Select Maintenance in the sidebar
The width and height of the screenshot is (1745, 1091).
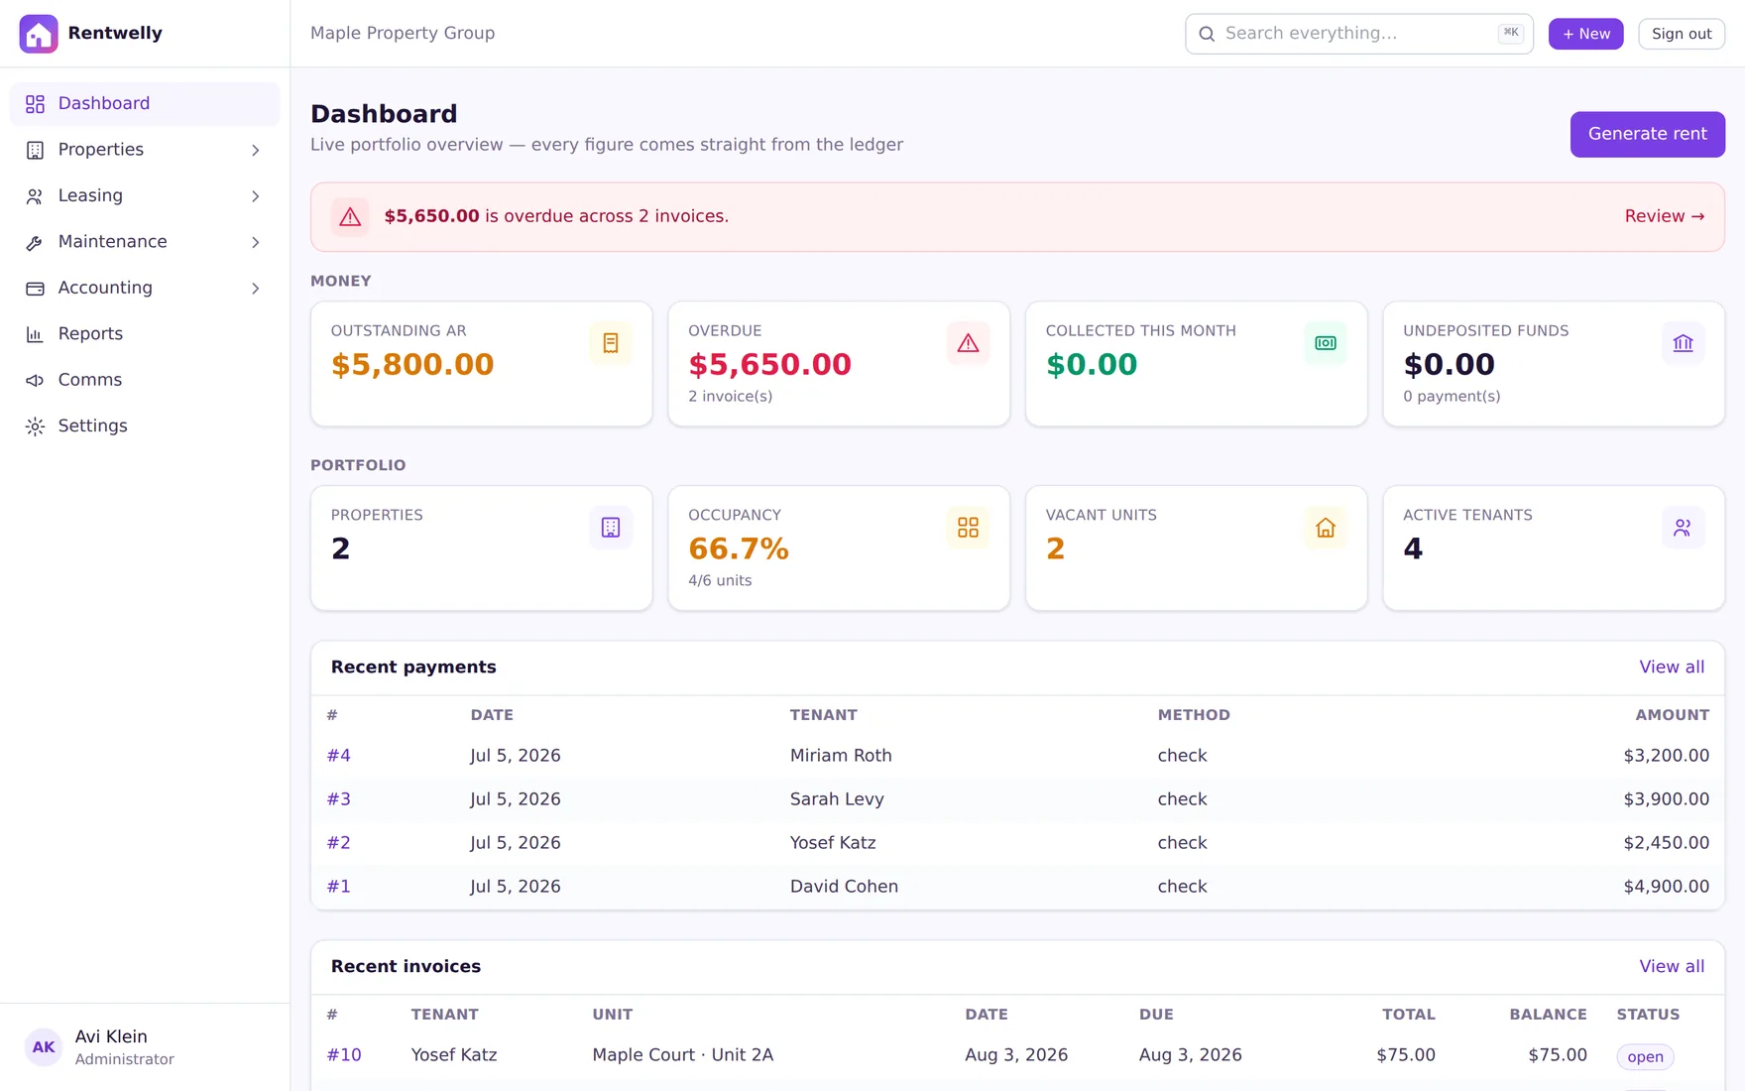(145, 242)
